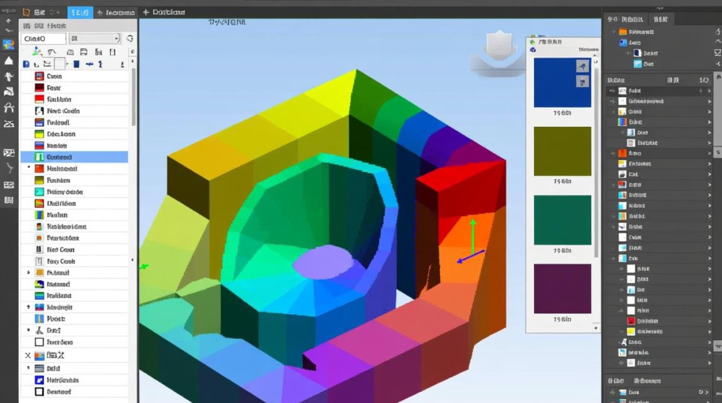Viewport: 722px width, 403px height.
Task: Click into the Clas0 text field
Action: 43,38
